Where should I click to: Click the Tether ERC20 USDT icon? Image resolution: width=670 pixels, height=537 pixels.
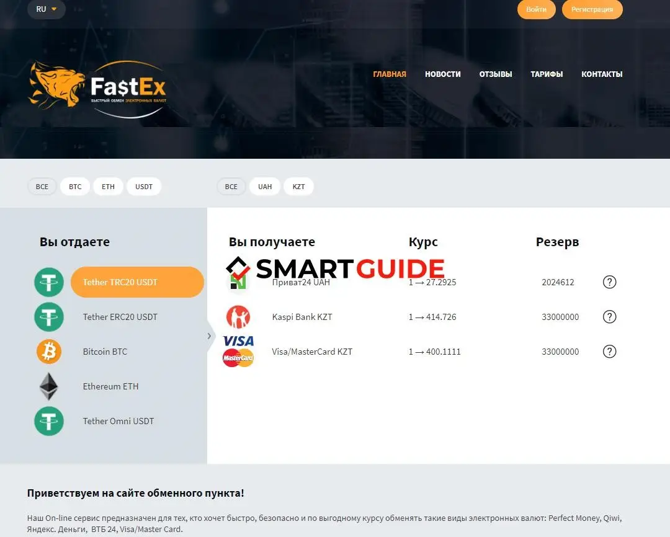pyautogui.click(x=49, y=317)
